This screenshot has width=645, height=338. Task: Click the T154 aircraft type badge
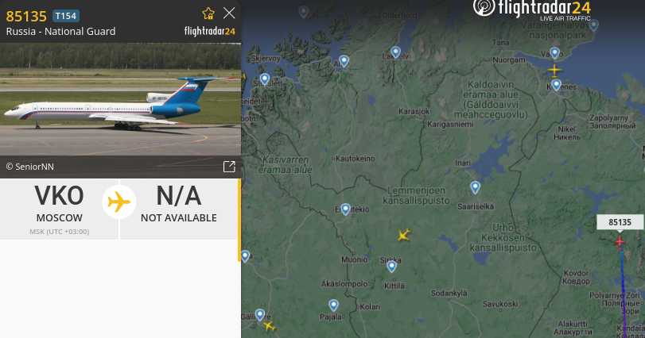[x=66, y=16]
